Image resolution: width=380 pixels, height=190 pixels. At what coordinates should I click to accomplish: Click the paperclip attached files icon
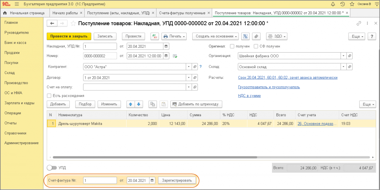click(256, 36)
